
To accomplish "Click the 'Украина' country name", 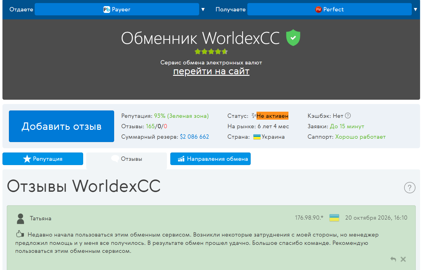I will pyautogui.click(x=273, y=137).
